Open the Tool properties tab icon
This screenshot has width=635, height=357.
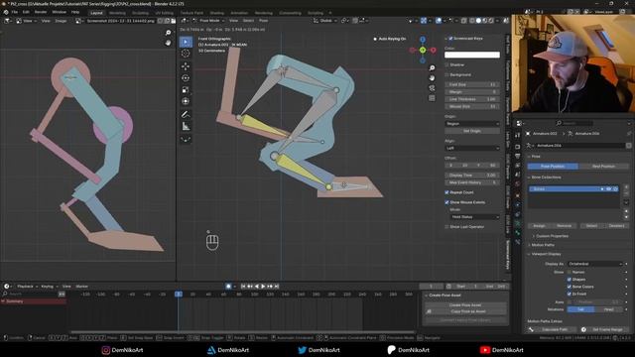click(518, 135)
